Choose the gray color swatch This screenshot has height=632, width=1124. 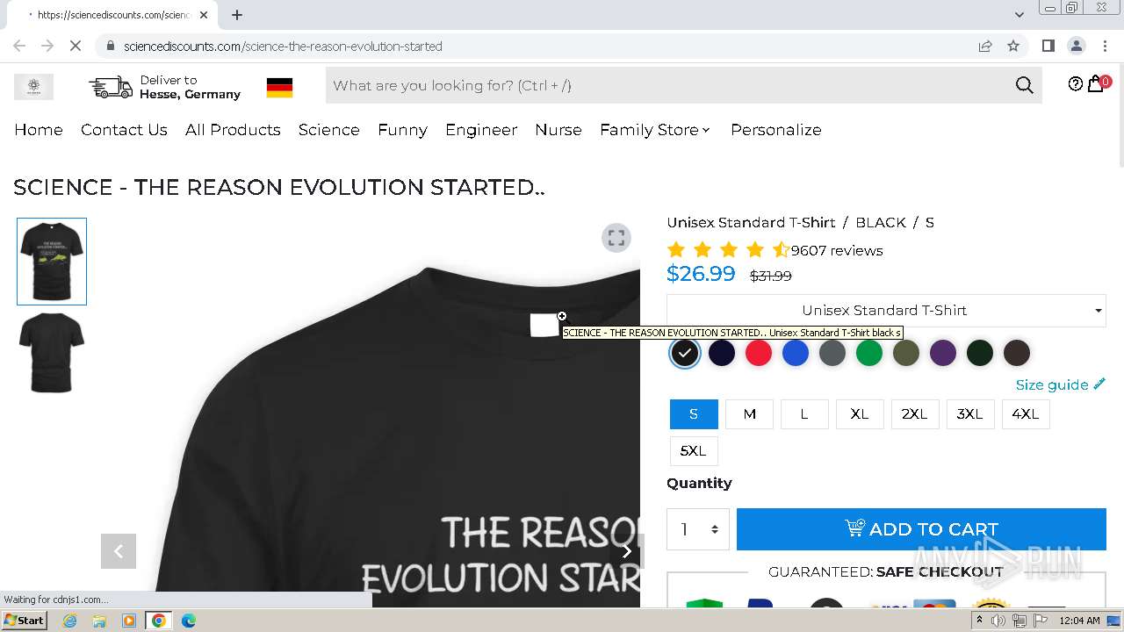(x=832, y=353)
